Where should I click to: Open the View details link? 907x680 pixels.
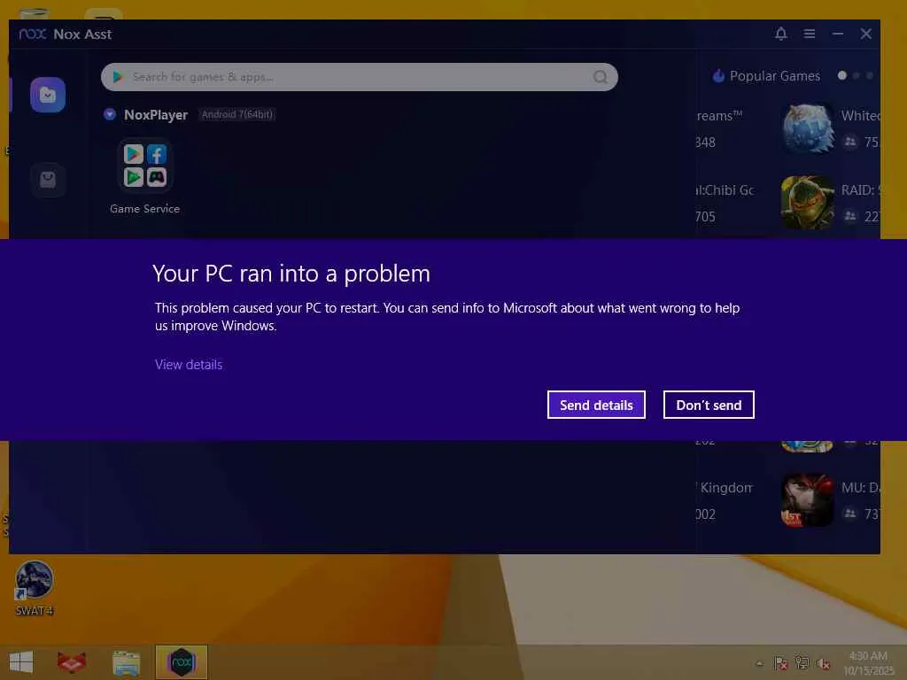click(x=189, y=365)
